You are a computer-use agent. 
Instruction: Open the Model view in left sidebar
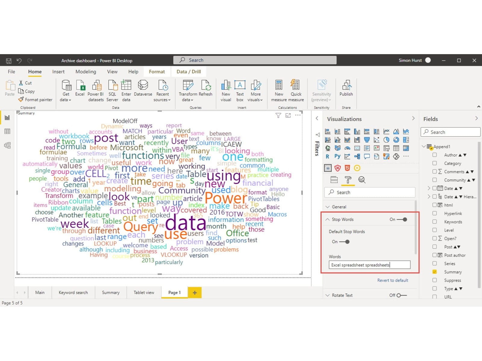click(x=7, y=146)
